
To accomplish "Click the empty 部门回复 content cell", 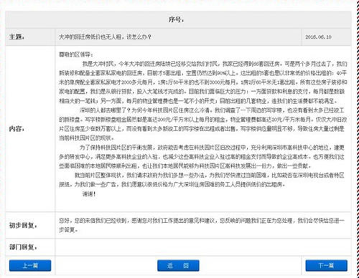I will [203, 247].
